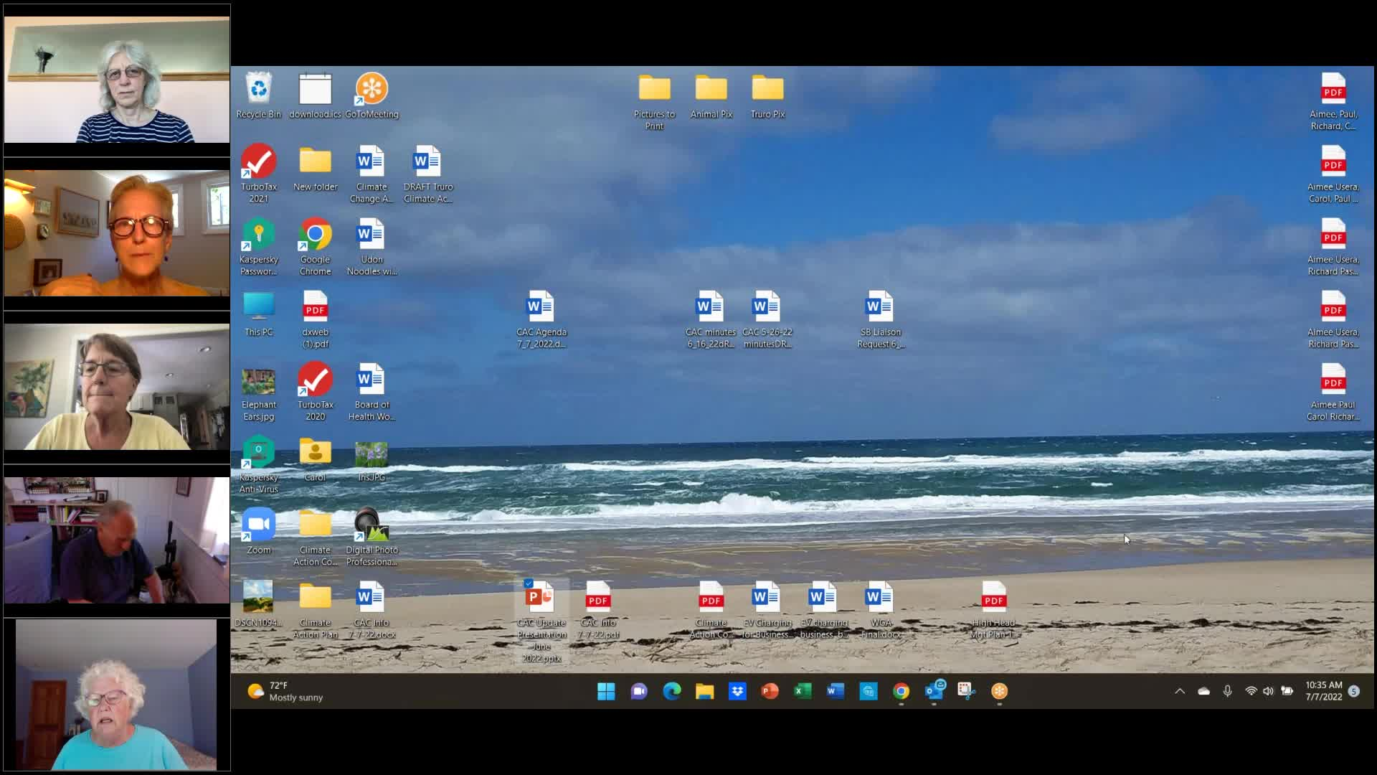Expand hidden system tray icons chevron
The width and height of the screenshot is (1377, 775).
(x=1179, y=691)
